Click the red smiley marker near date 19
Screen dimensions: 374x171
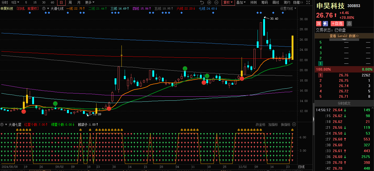point(24,112)
